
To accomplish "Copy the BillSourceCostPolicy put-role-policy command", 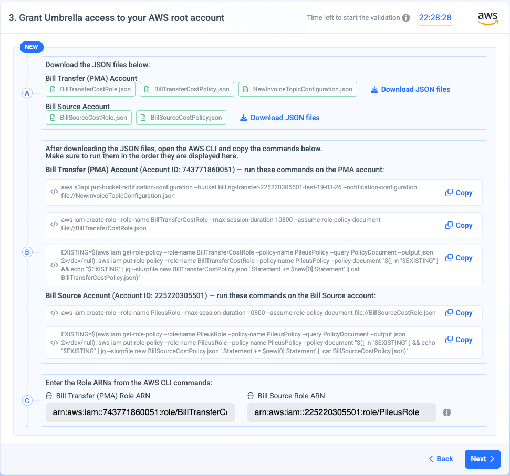I will (x=459, y=340).
